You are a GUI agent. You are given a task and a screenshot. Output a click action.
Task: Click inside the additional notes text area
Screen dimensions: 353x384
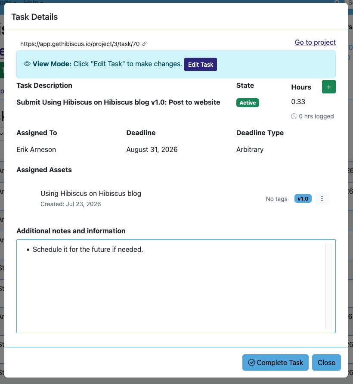pyautogui.click(x=176, y=286)
